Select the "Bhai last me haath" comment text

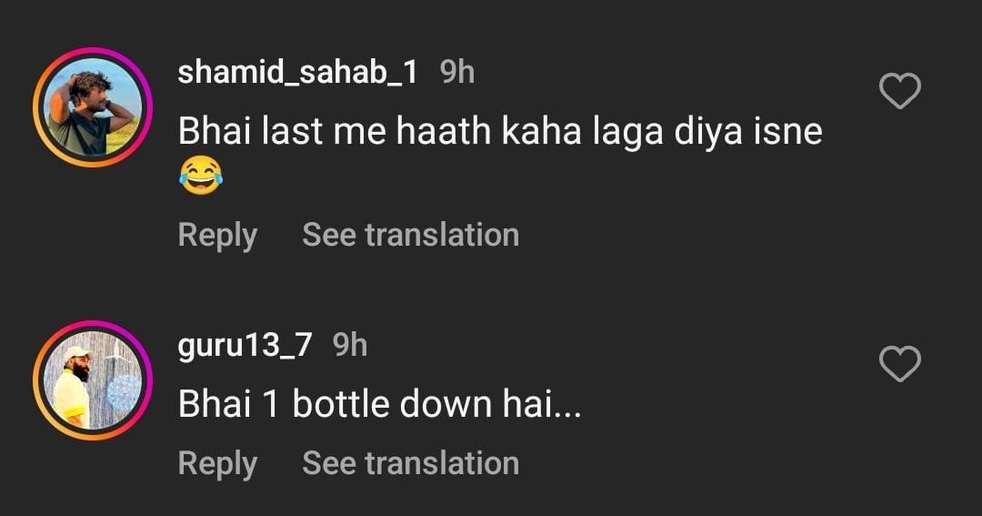[499, 133]
